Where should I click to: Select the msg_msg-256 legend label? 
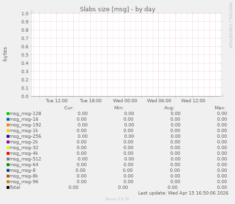(x=26, y=136)
